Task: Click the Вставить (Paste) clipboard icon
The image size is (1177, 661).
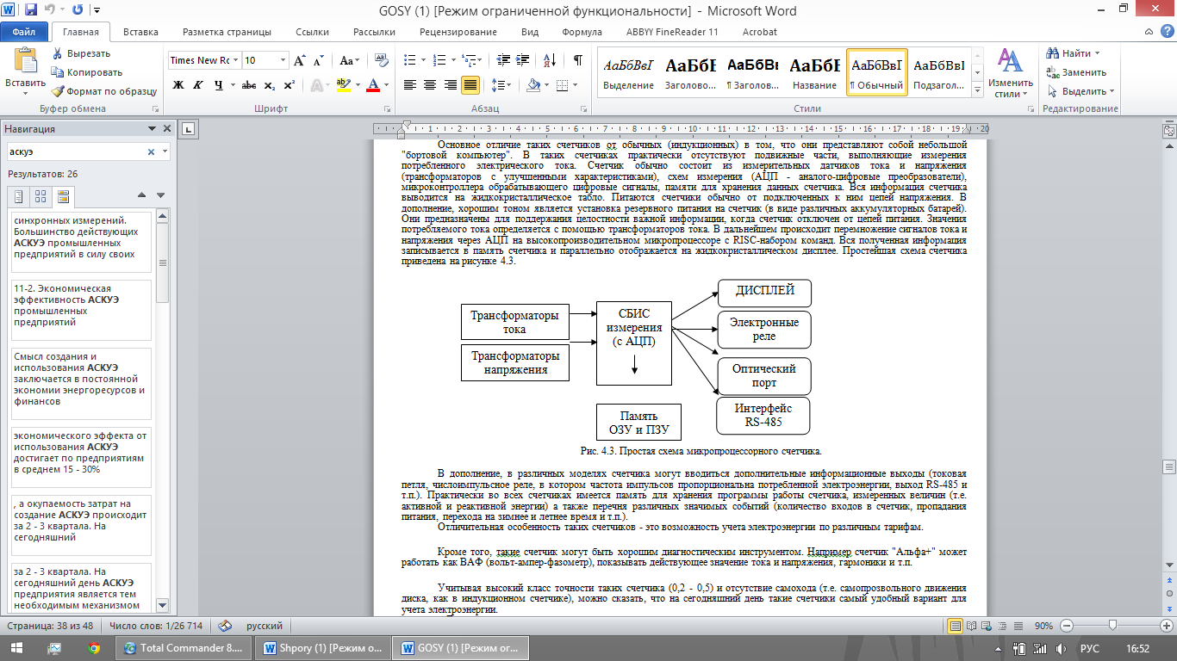Action: [25, 62]
